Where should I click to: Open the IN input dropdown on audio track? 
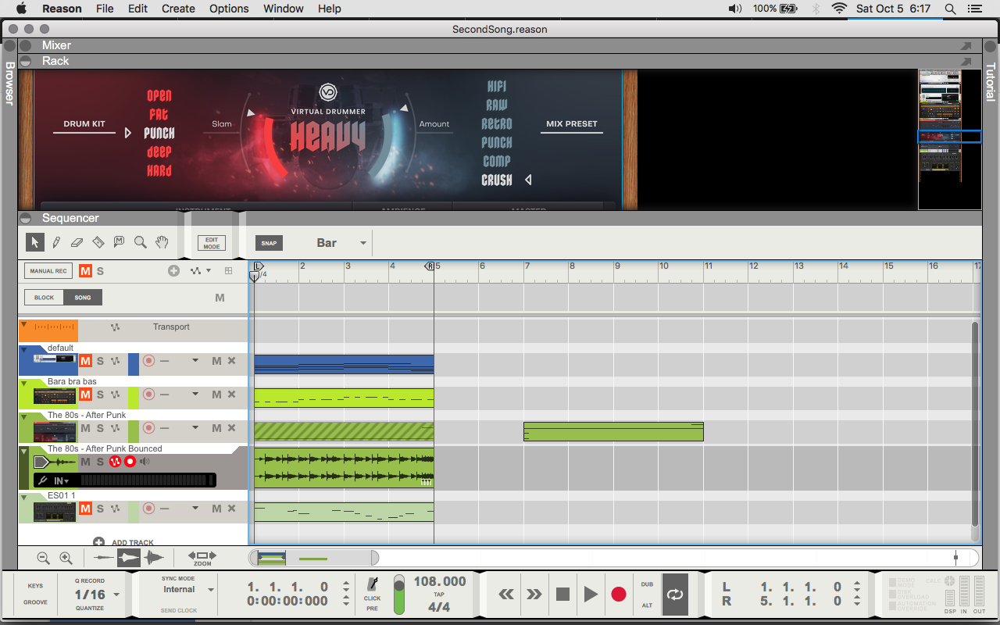coord(62,480)
